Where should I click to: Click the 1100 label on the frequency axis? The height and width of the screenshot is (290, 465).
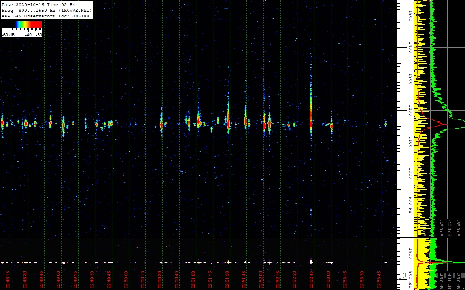(410, 143)
